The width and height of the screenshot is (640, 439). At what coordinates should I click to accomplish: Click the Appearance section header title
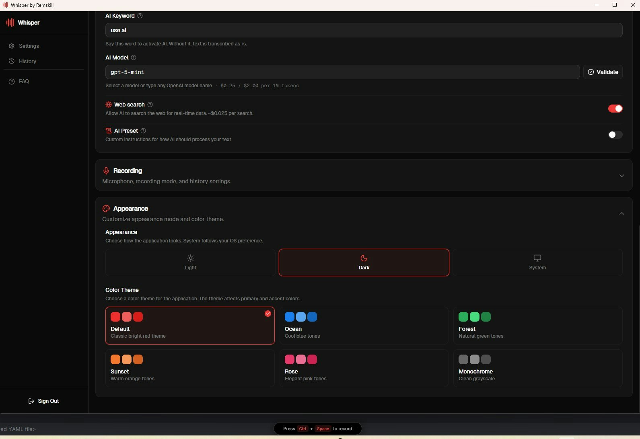(131, 209)
